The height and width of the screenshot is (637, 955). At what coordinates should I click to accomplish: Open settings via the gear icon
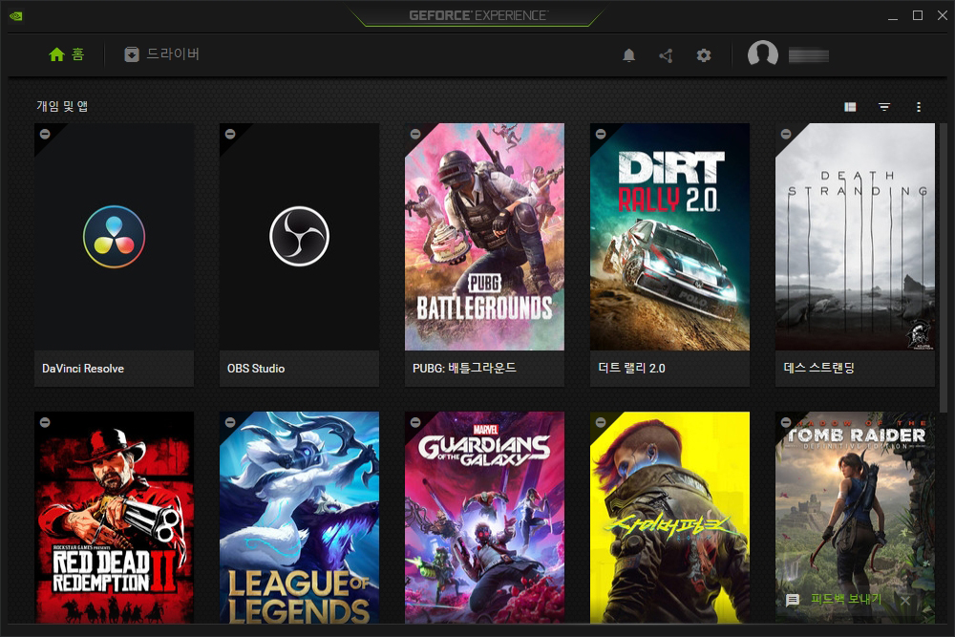pos(704,55)
